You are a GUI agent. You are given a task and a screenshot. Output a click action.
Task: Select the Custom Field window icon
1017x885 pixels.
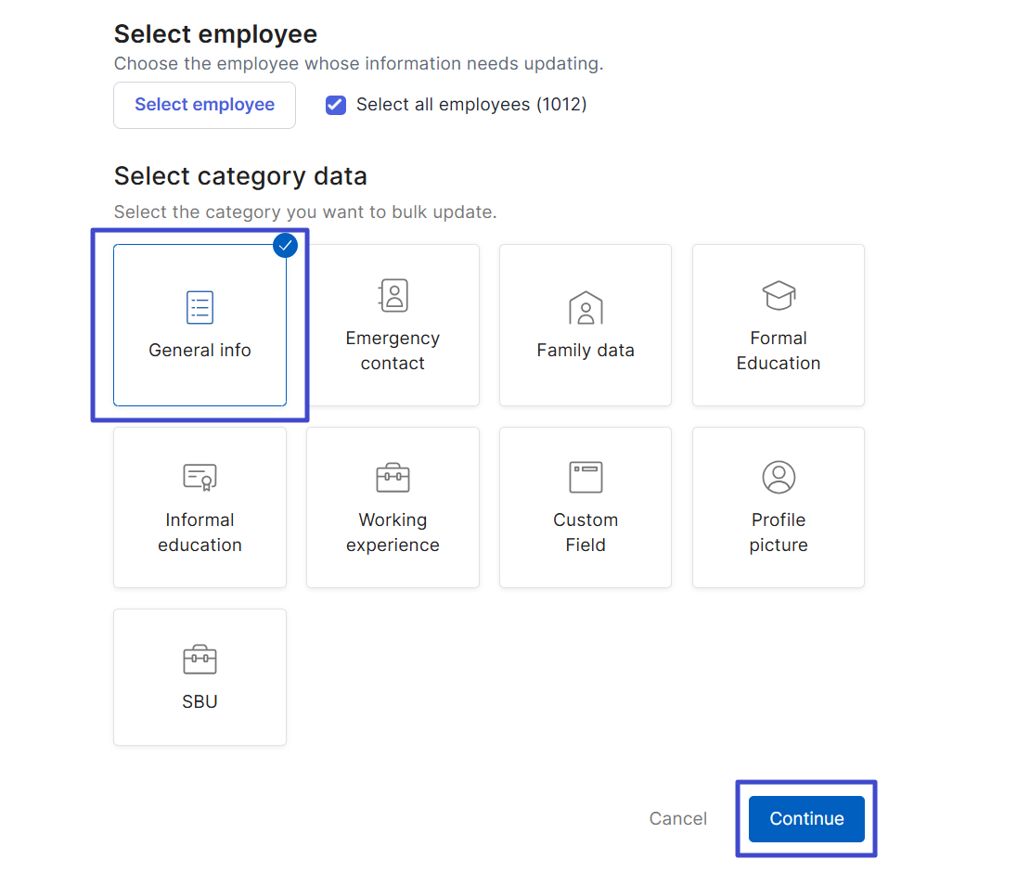point(586,477)
